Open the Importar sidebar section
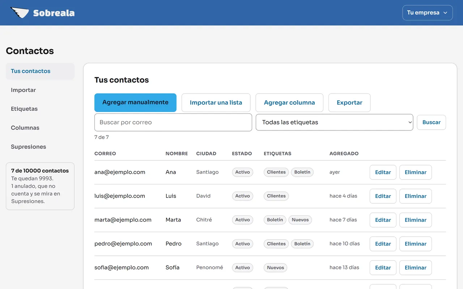The image size is (463, 289). (x=40, y=90)
